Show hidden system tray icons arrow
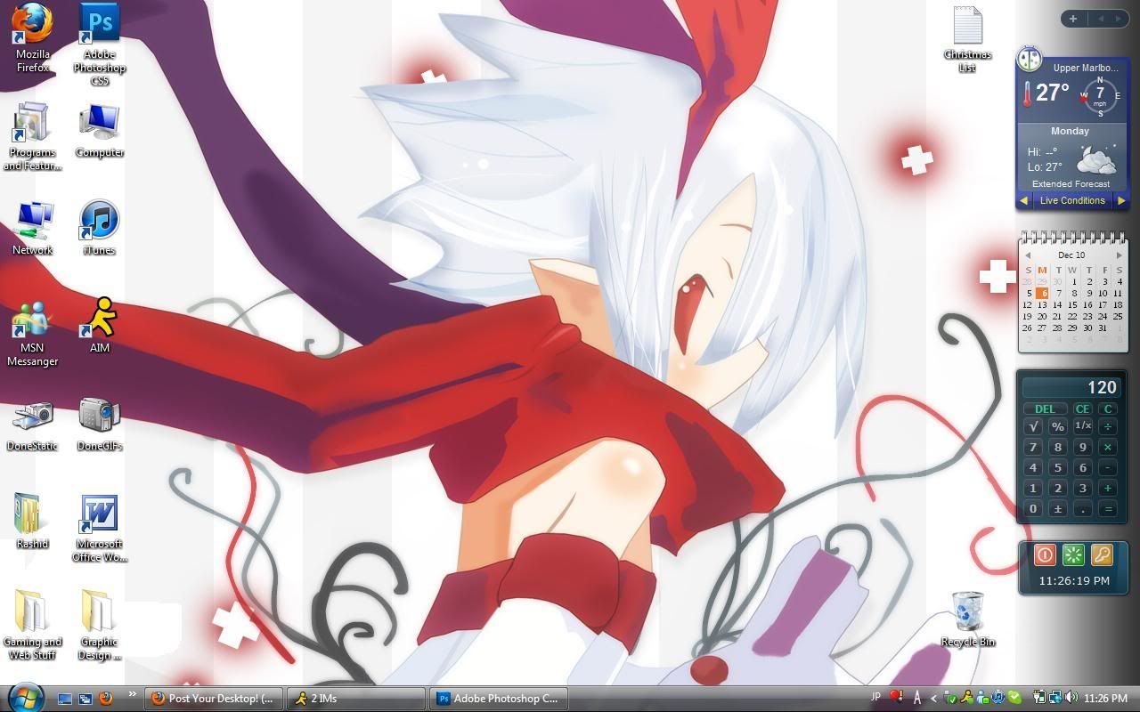This screenshot has height=712, width=1140. coord(933,699)
